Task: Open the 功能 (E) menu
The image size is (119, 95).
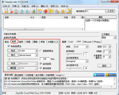Action: 25,6
